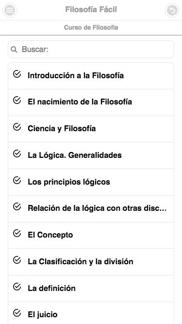Screen dimensions: 182x324
Task: Click checkmark icon beside Los principios lógicos
Action: (x=17, y=180)
